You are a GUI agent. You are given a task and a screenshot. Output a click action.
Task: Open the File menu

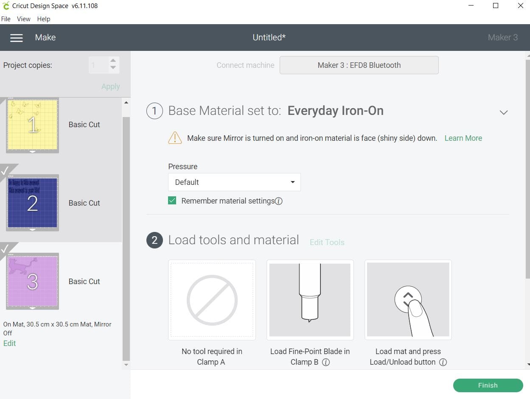click(6, 19)
